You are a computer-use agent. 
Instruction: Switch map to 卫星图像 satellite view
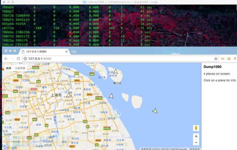[20, 68]
